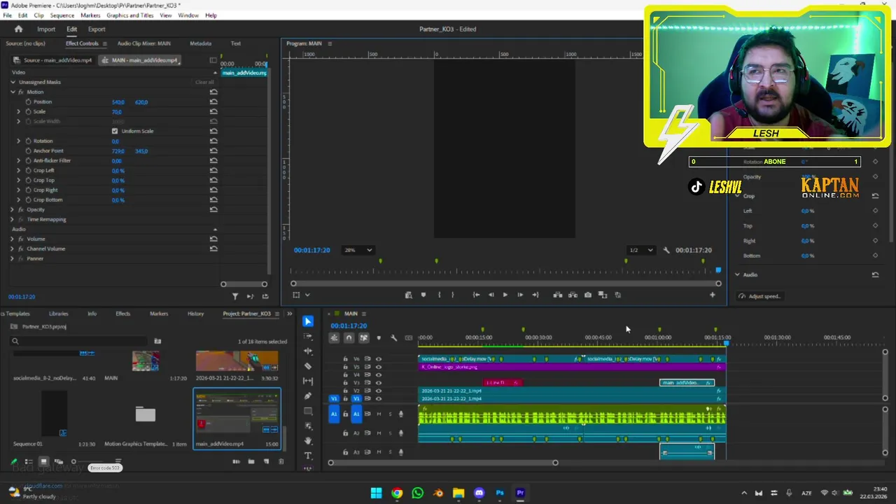This screenshot has height=504, width=896.
Task: Click Play in the Program Monitor
Action: (505, 295)
